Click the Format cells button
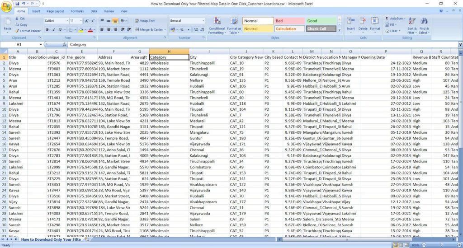 (x=375, y=24)
